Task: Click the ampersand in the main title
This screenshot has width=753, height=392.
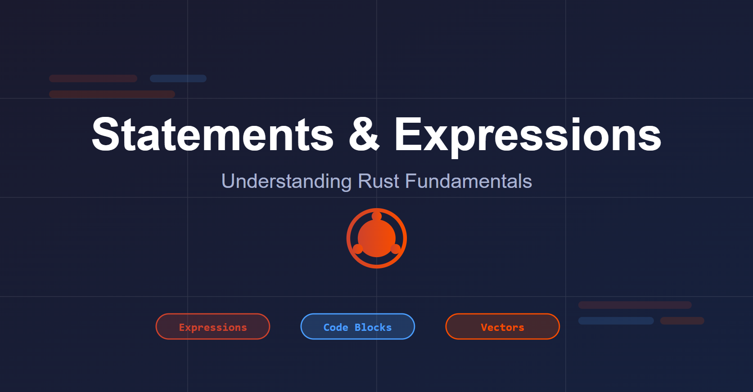Action: pos(364,134)
